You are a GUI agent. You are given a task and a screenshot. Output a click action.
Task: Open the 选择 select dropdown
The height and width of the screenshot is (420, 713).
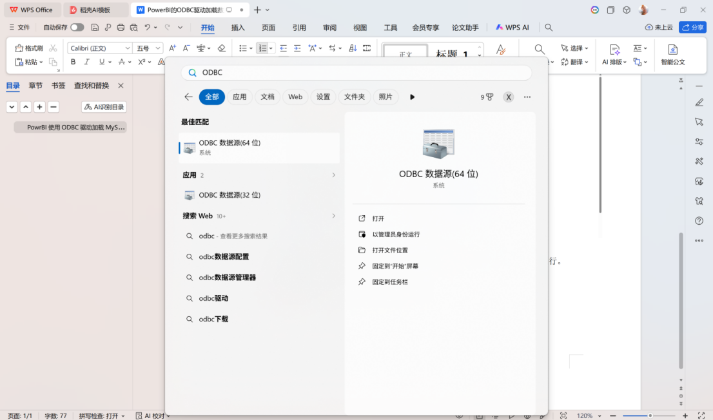click(x=575, y=48)
